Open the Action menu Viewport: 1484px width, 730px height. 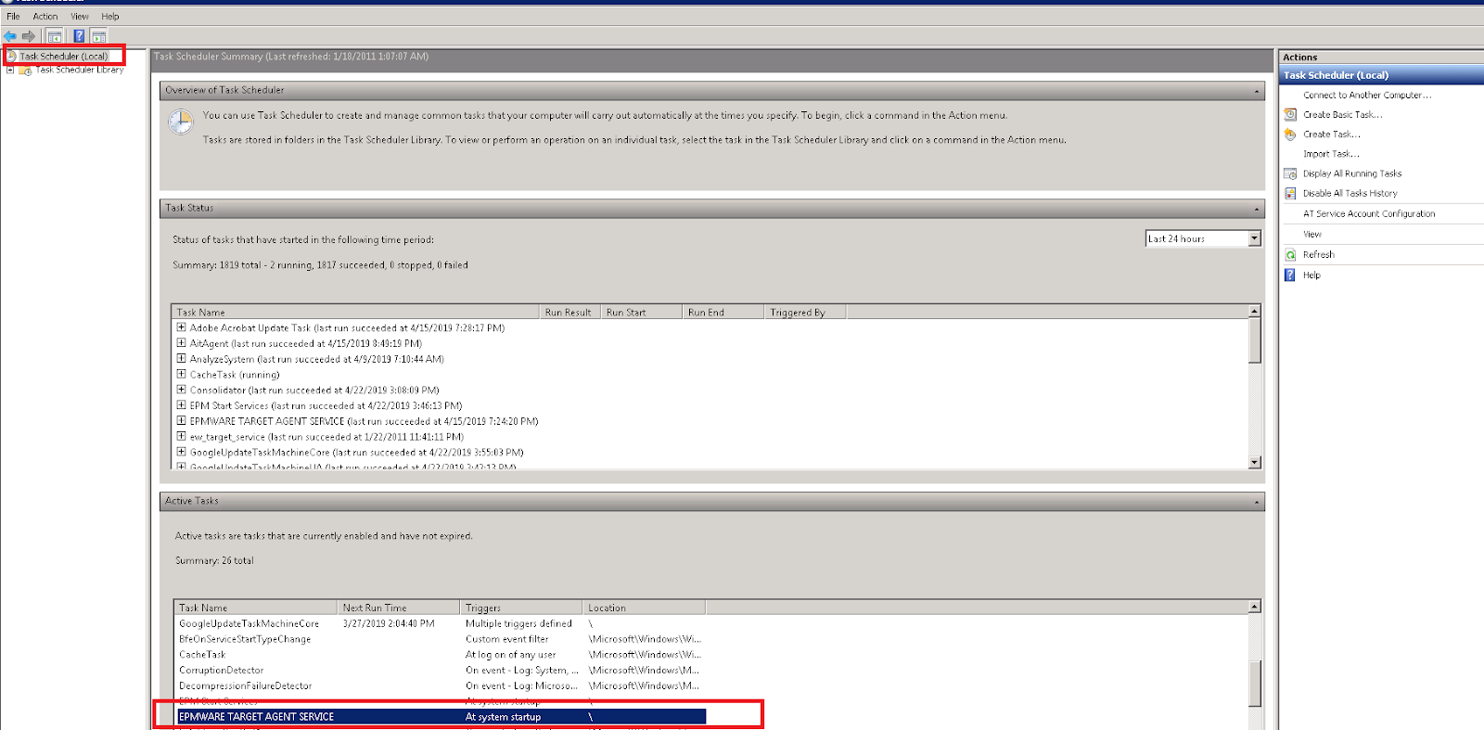click(x=45, y=17)
